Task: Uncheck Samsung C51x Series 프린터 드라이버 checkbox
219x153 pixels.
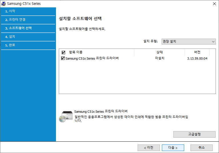Action: click(63, 58)
